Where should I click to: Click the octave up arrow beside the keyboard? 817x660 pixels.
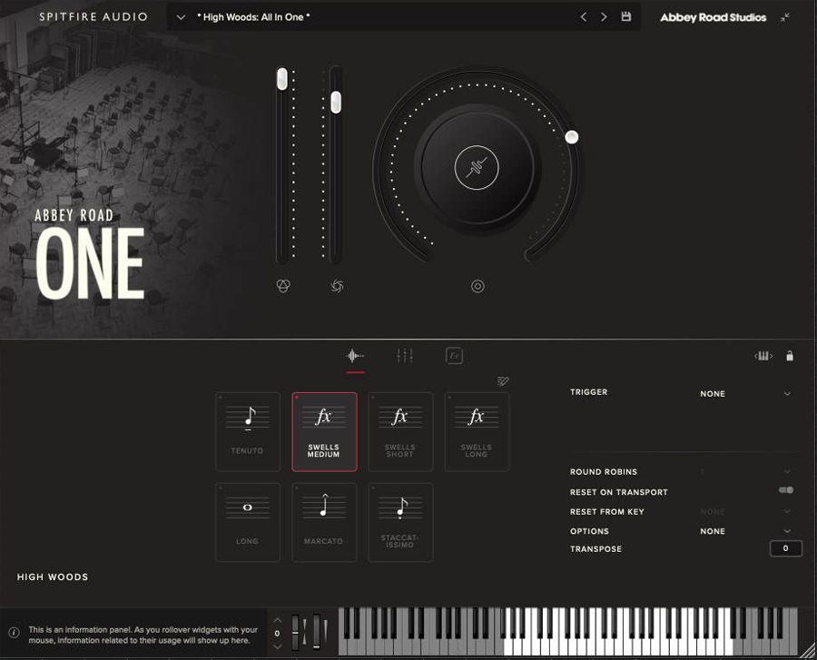tap(277, 620)
